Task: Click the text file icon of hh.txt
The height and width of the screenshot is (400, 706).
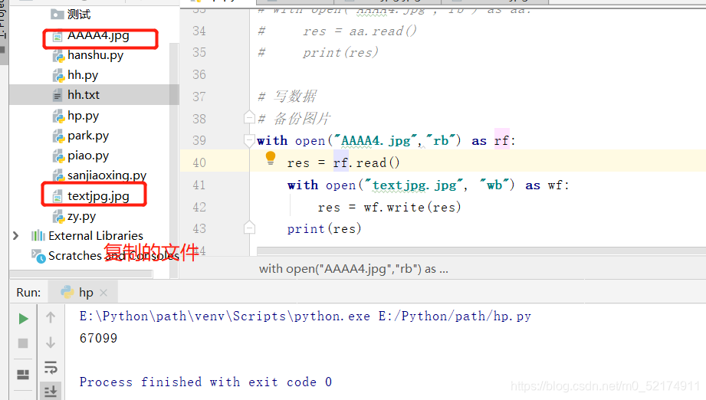Action: pyautogui.click(x=57, y=95)
